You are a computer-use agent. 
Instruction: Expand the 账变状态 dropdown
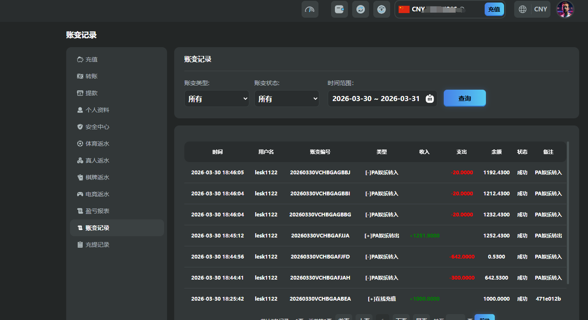[286, 99]
